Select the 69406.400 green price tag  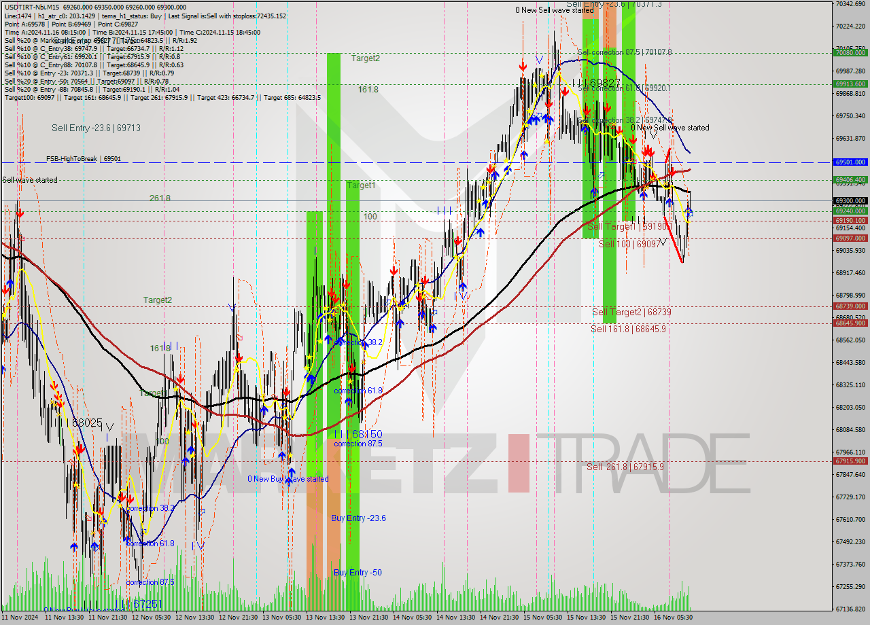850,180
